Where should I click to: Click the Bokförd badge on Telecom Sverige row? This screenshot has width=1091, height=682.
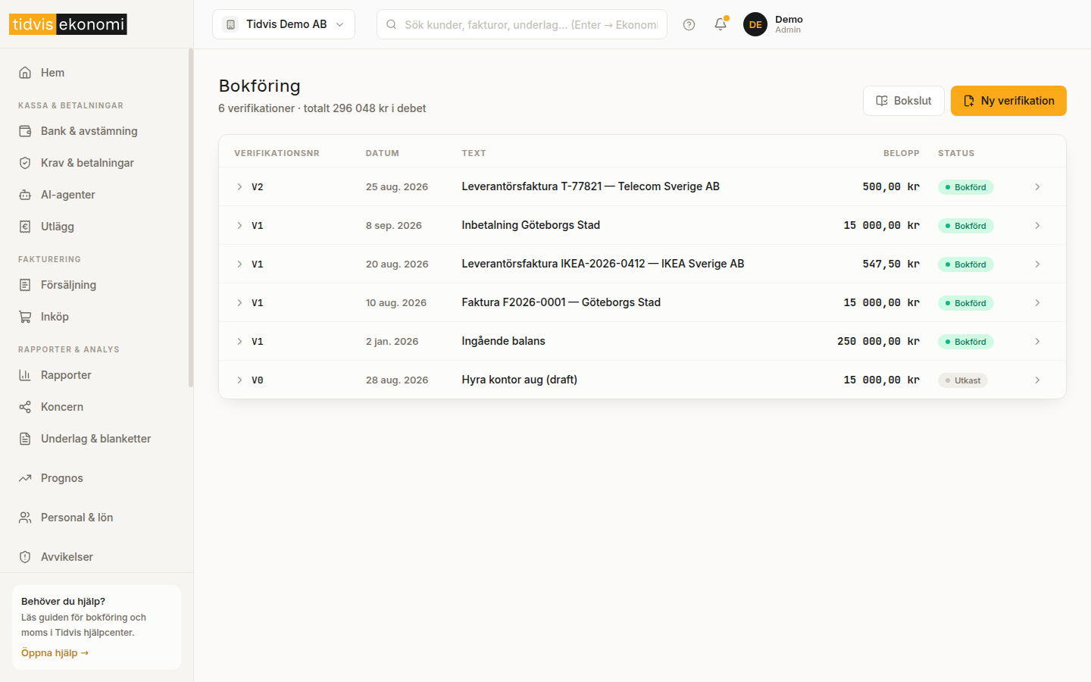(x=966, y=187)
